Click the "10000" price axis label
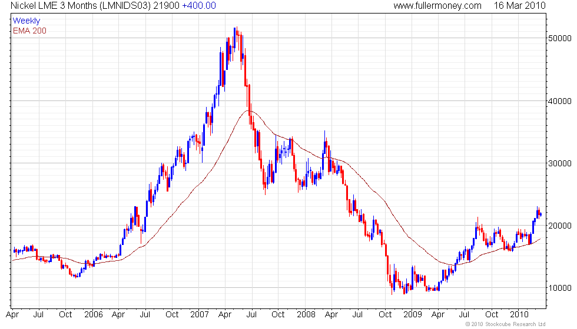Image resolution: width=577 pixels, height=329 pixels. tap(560, 288)
